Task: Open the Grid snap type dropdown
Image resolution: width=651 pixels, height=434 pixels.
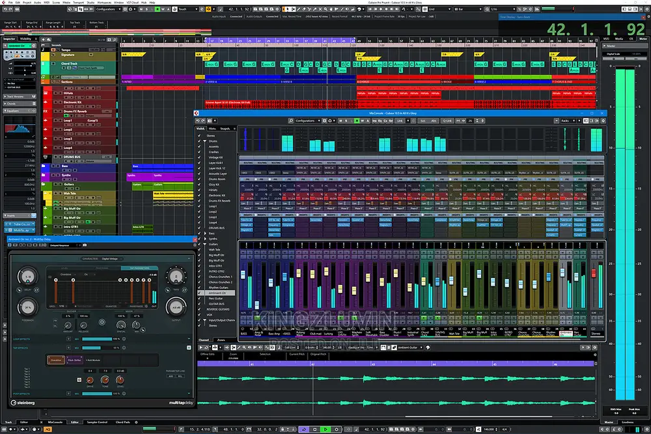Action: click(439, 9)
